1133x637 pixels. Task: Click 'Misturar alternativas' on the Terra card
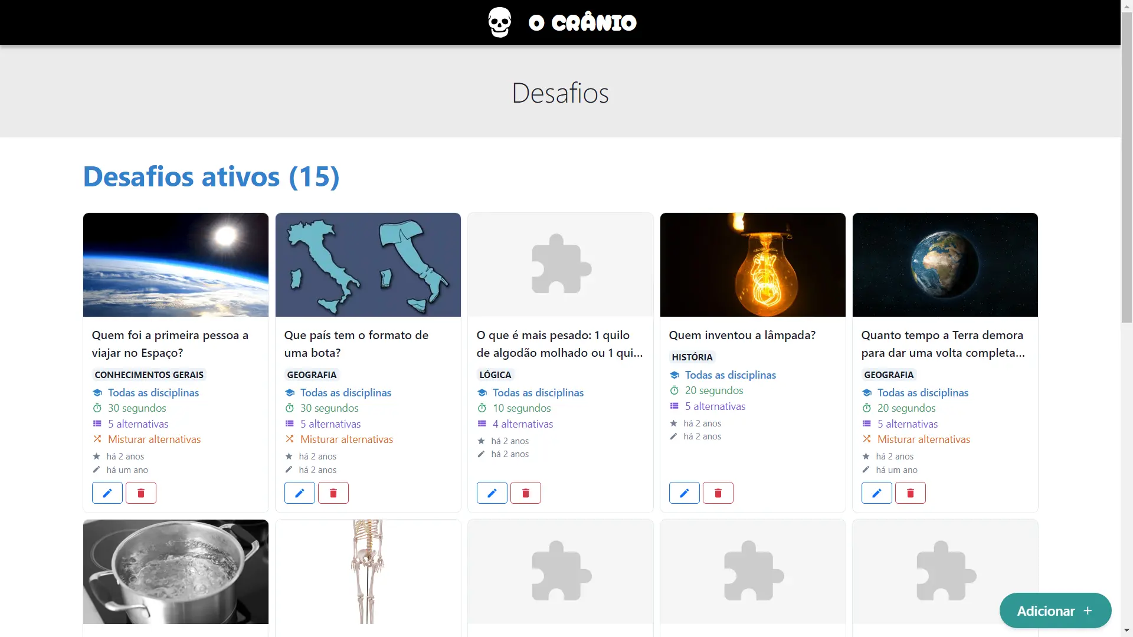point(924,439)
